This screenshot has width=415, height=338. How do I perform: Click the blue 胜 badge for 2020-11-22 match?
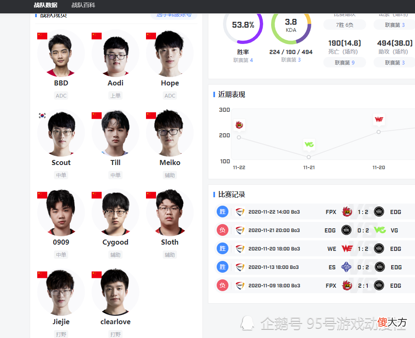[x=223, y=212]
